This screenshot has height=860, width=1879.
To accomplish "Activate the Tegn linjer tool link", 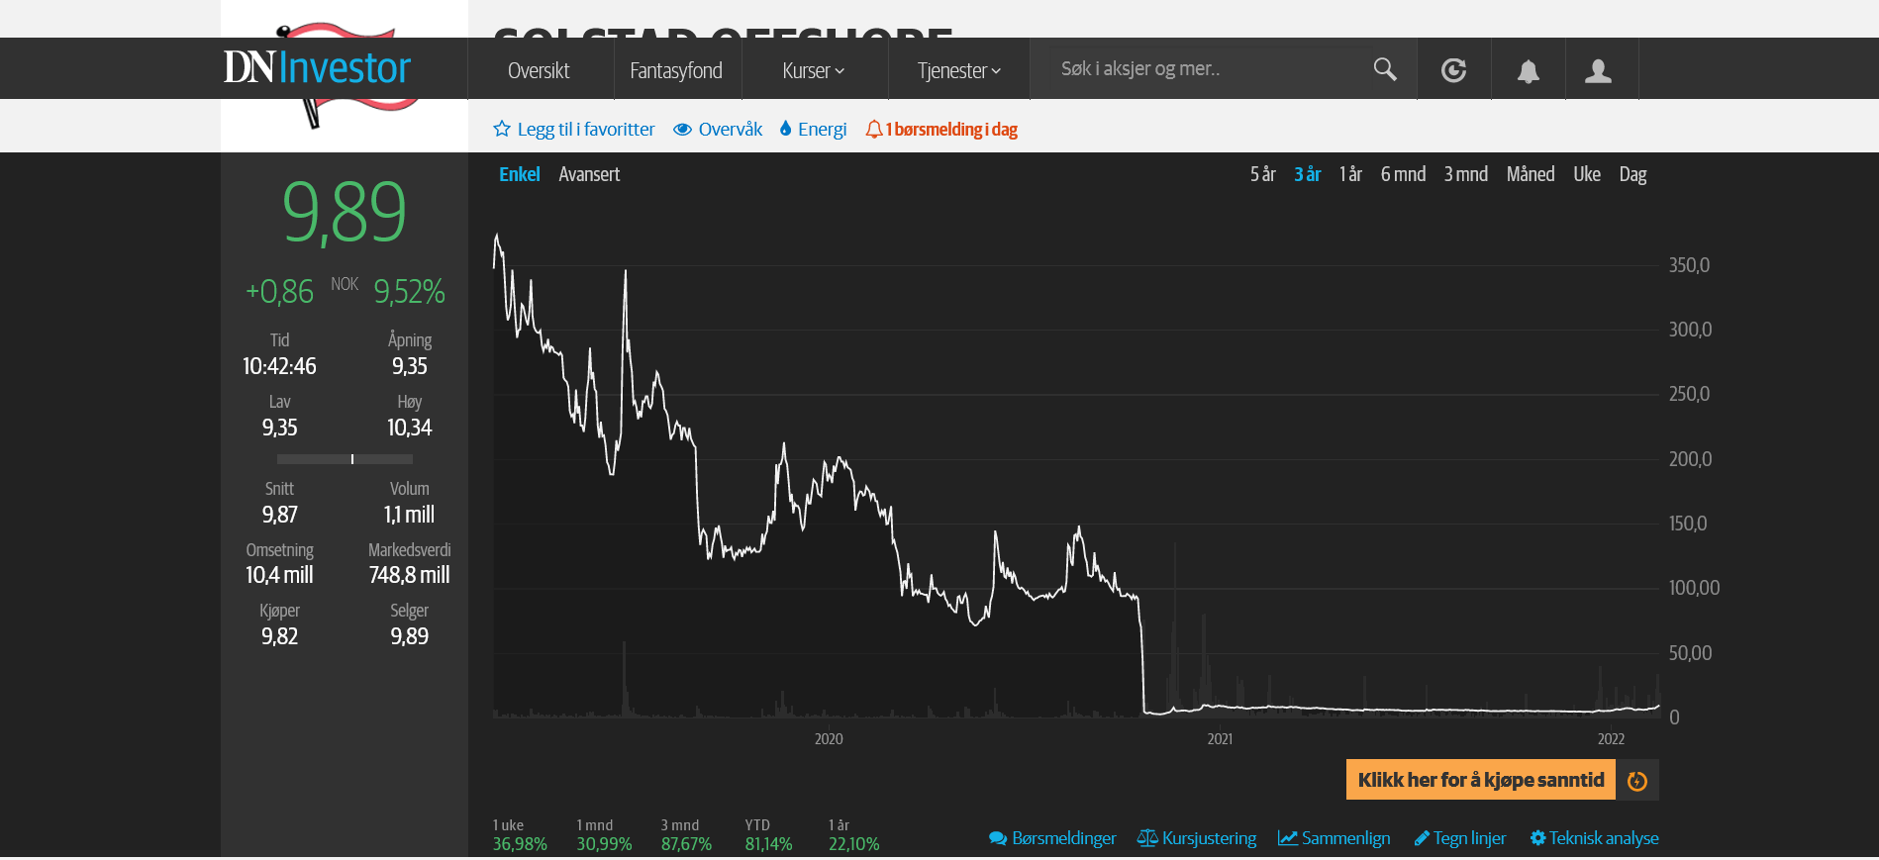I will click(1470, 838).
